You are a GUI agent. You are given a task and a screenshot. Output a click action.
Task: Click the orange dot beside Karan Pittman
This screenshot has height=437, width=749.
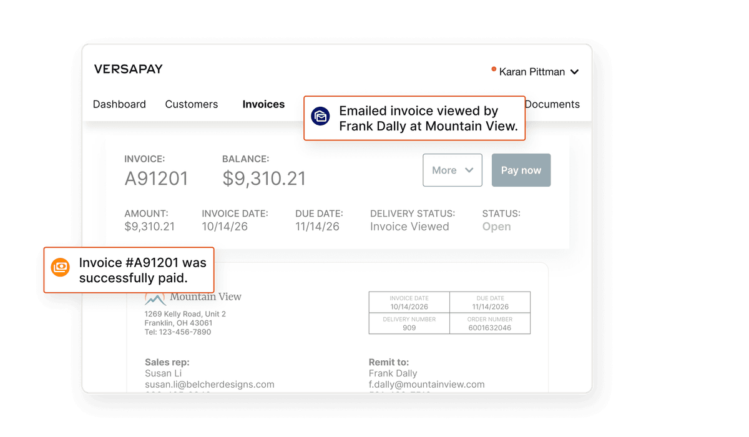click(x=494, y=69)
